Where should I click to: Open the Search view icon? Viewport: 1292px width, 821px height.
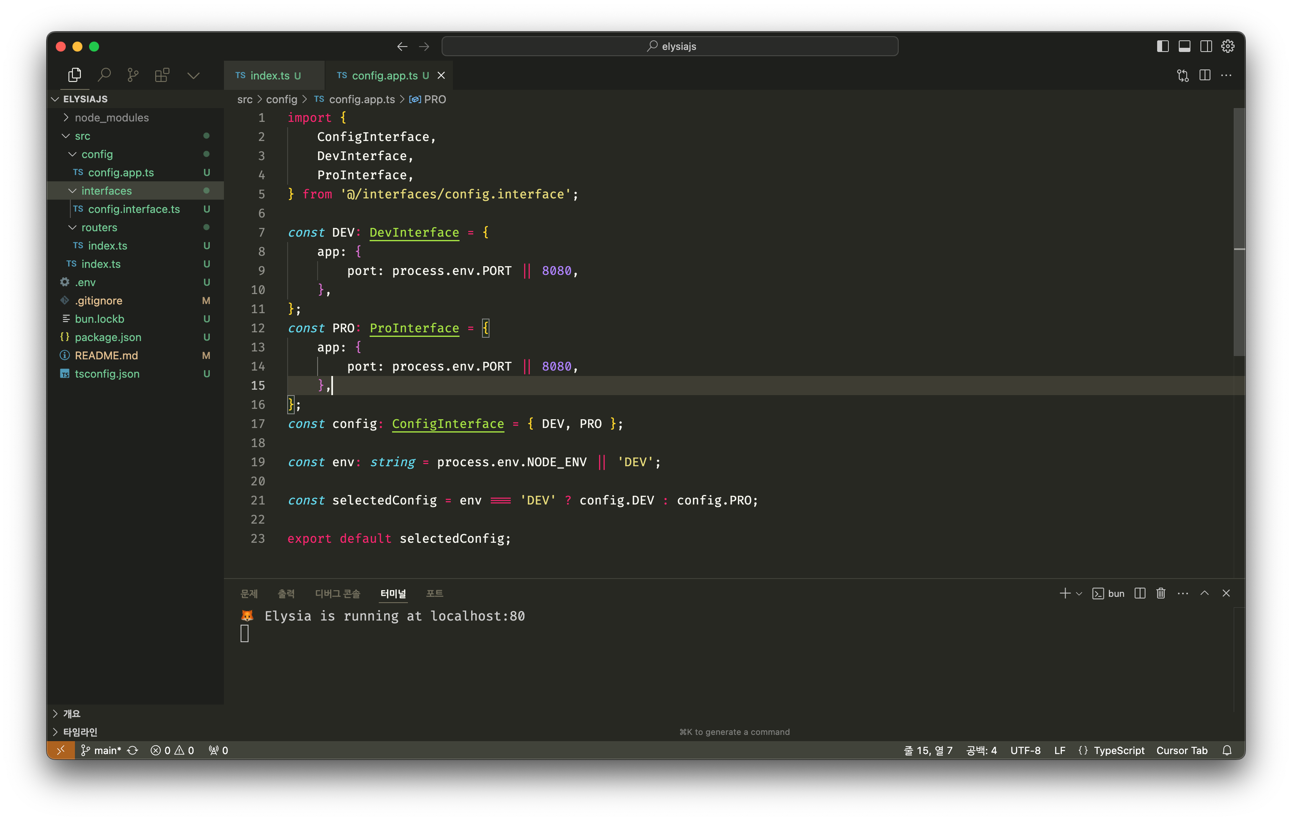tap(104, 75)
